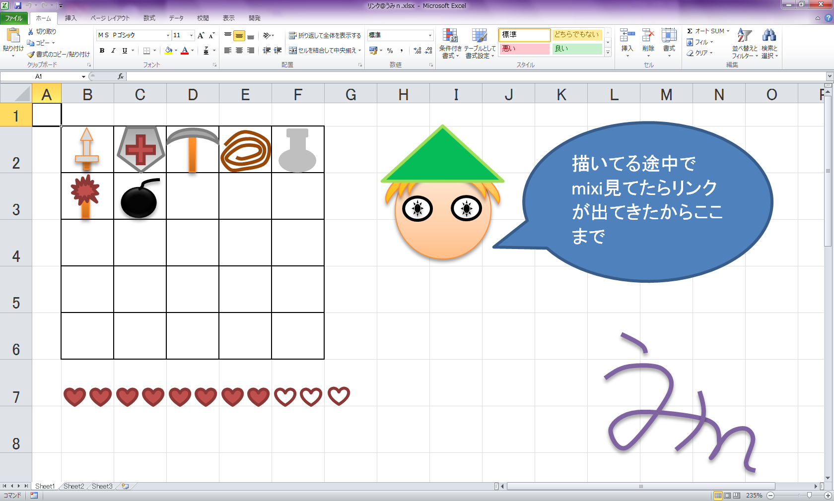Toggle left text alignment
This screenshot has height=501, width=834.
228,50
